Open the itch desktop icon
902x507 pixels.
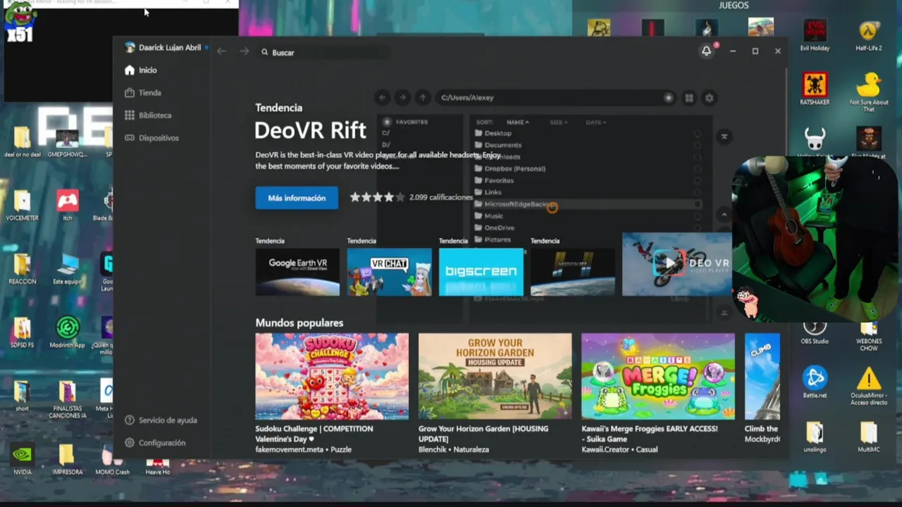(68, 206)
